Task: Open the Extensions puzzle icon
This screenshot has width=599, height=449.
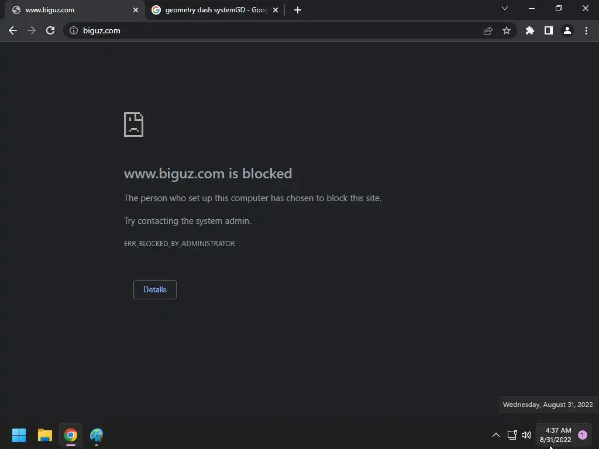Action: (530, 30)
